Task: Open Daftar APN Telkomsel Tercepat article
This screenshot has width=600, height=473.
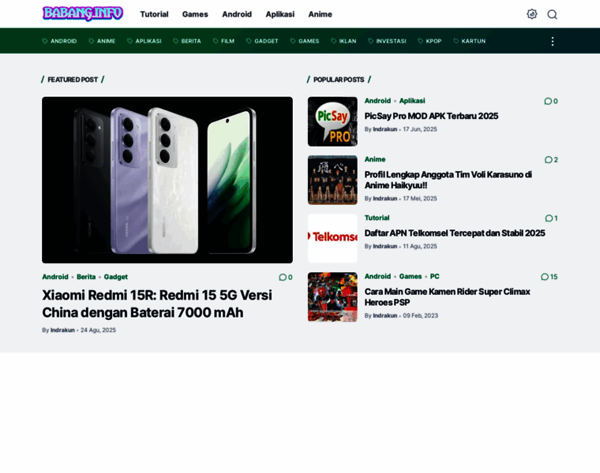Action: coord(455,233)
